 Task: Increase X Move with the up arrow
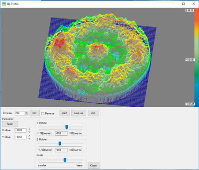pyautogui.click(x=29, y=129)
